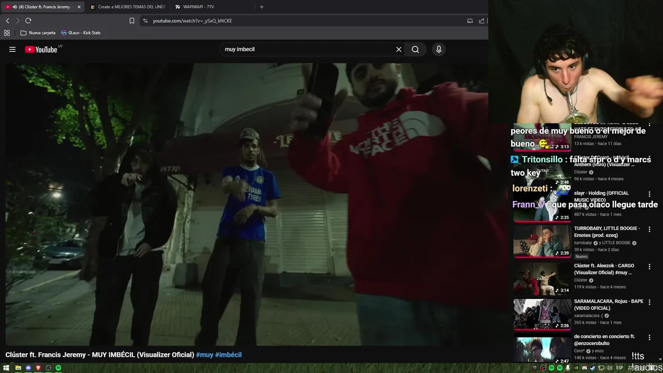Open the 0Laco - Kick Stats bookmark
This screenshot has width=663, height=373.
click(81, 33)
